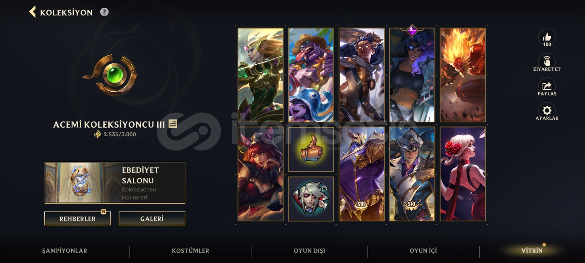Open the Ebediyet Salonu banner
The width and height of the screenshot is (585, 263).
coord(115,183)
